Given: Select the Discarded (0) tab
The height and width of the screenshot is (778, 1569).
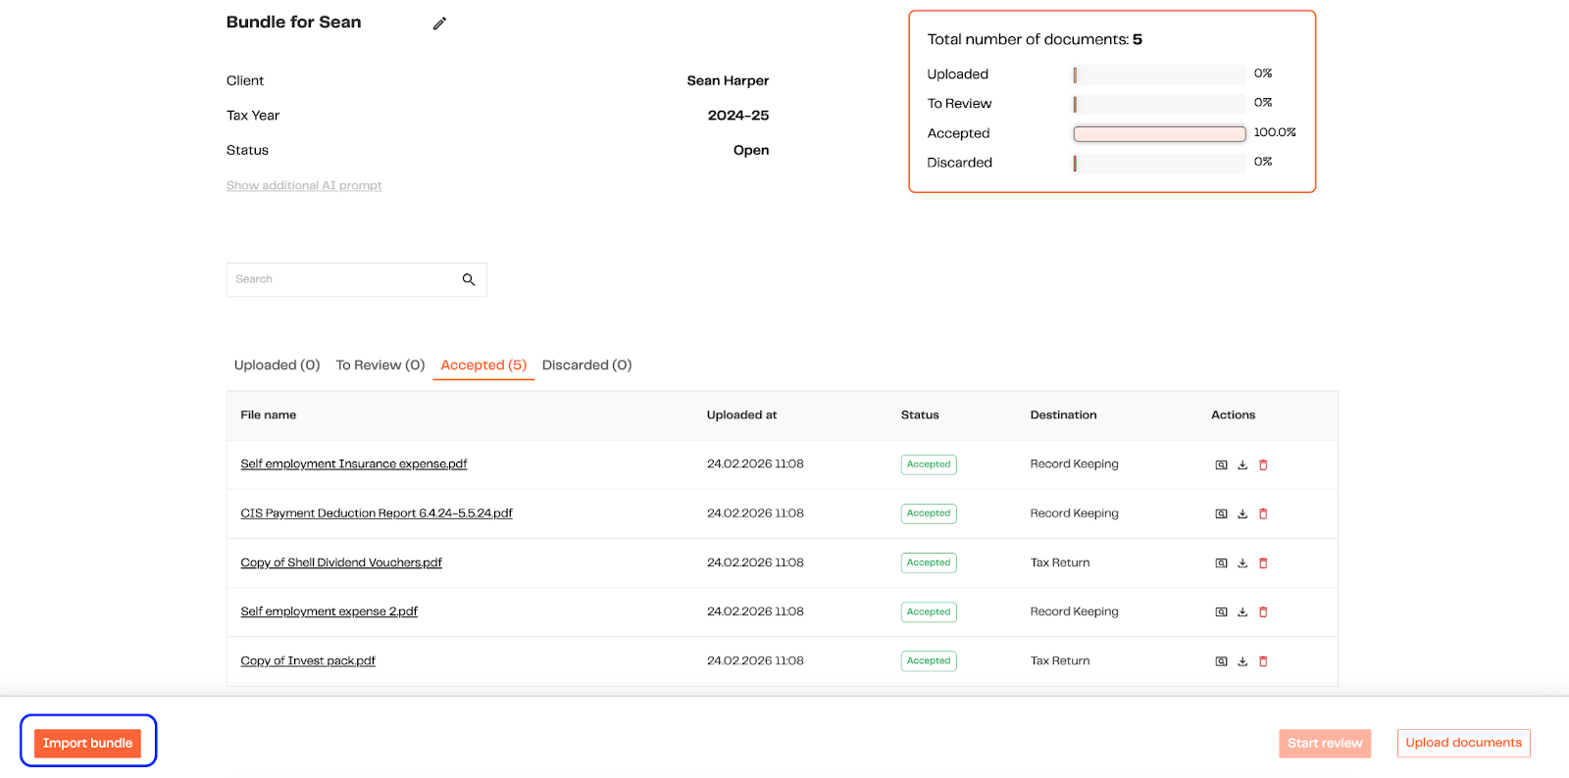Looking at the screenshot, I should (x=586, y=365).
